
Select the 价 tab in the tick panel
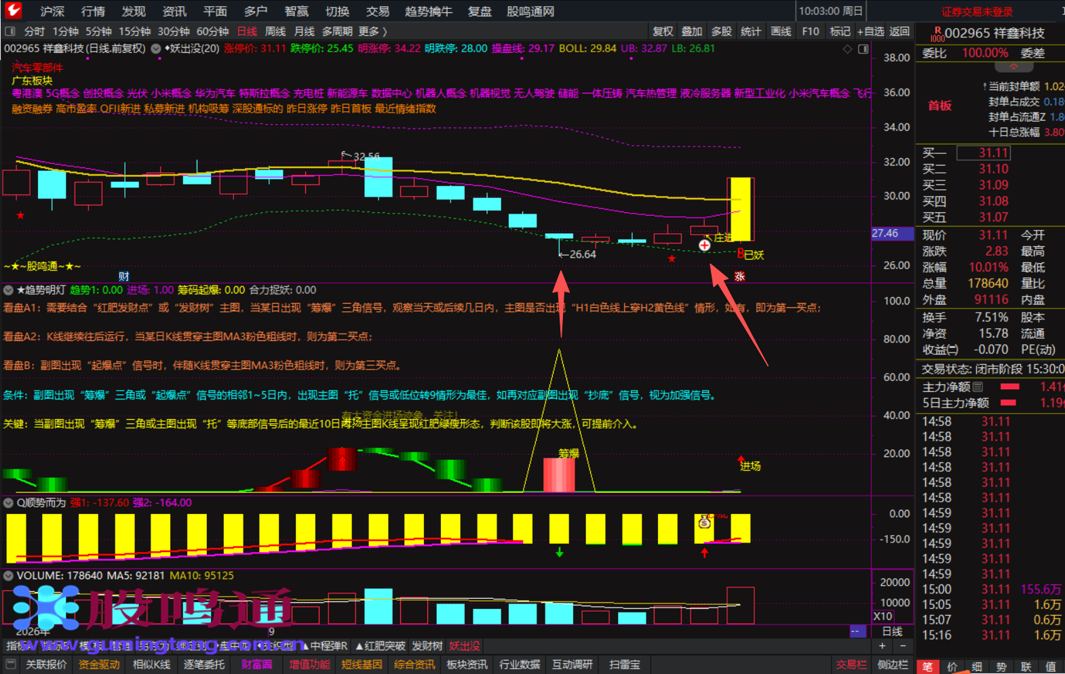pyautogui.click(x=952, y=667)
